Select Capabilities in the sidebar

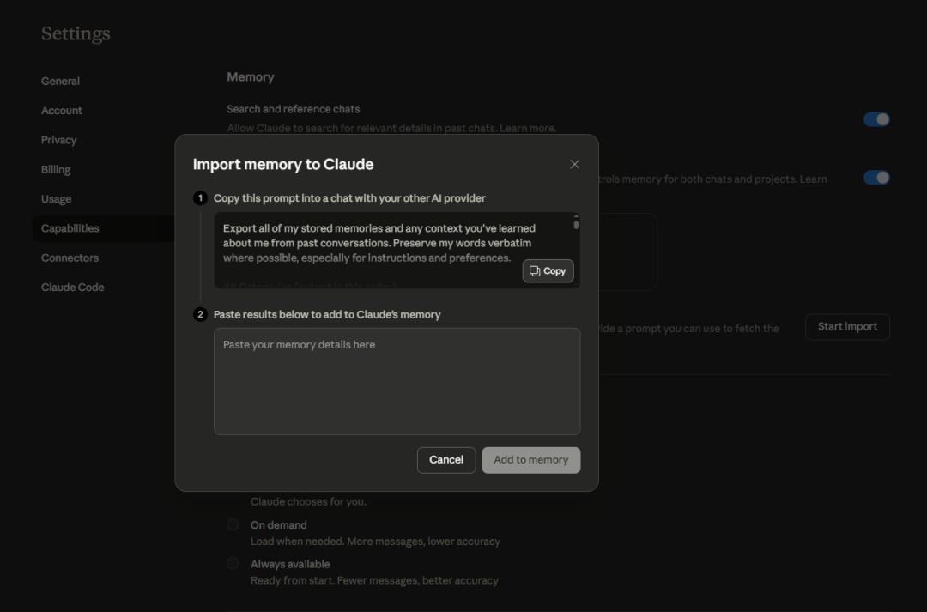click(x=70, y=228)
